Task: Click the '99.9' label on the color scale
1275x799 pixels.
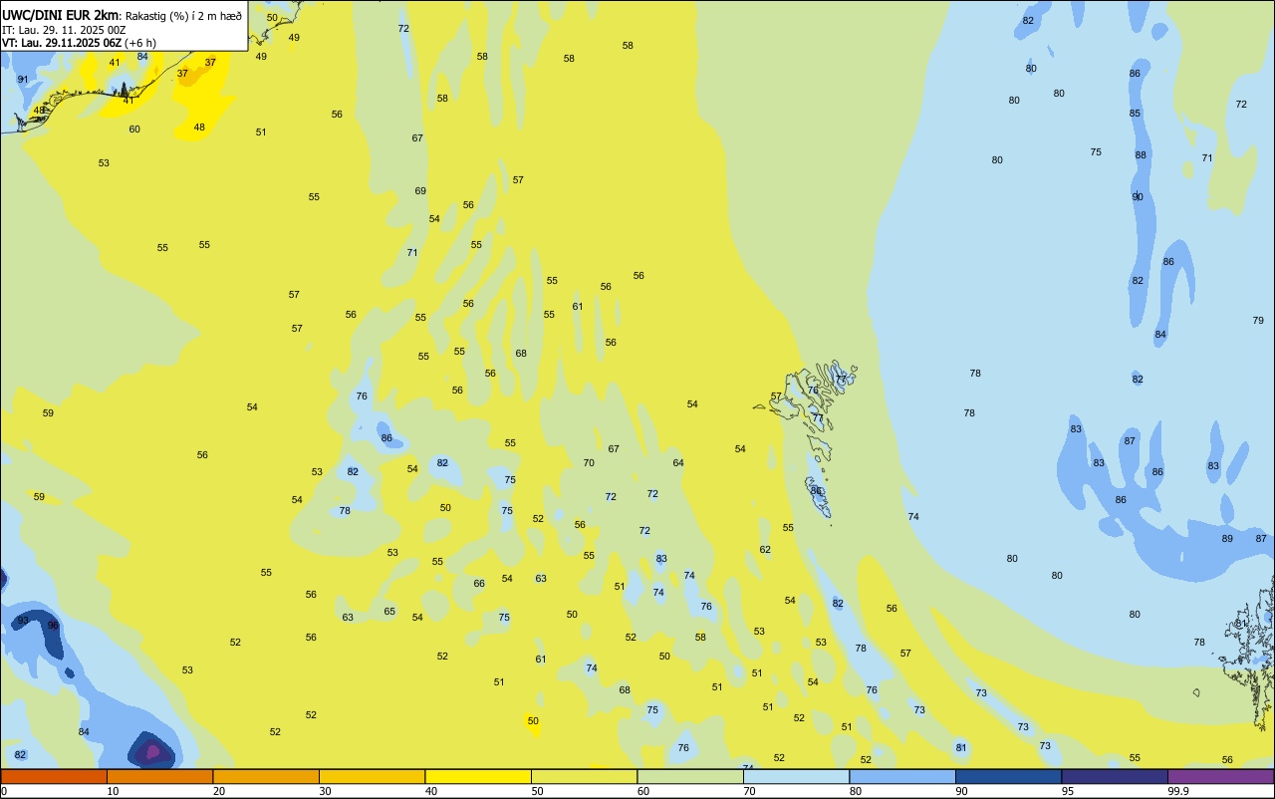Action: coord(1178,791)
